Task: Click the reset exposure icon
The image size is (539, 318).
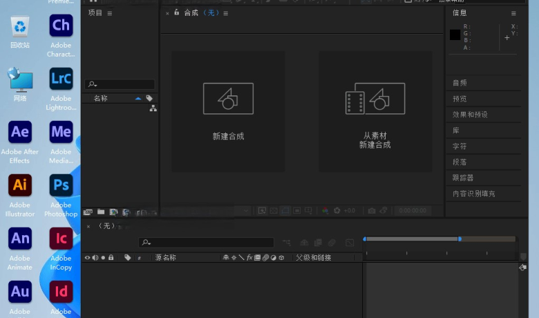Action: click(337, 210)
